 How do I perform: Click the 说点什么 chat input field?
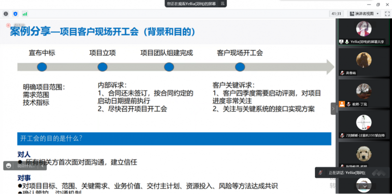26,166
